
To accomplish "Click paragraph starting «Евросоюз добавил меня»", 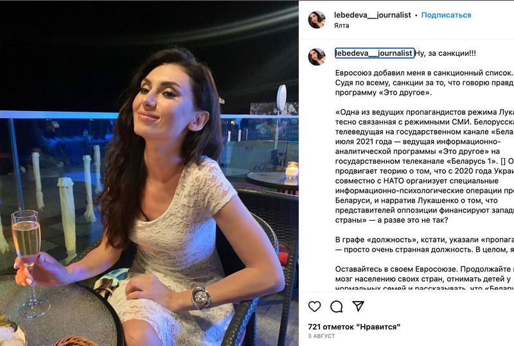I will (425, 83).
